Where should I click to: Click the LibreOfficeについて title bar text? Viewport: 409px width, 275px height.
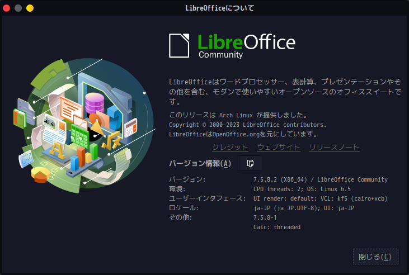[220, 8]
